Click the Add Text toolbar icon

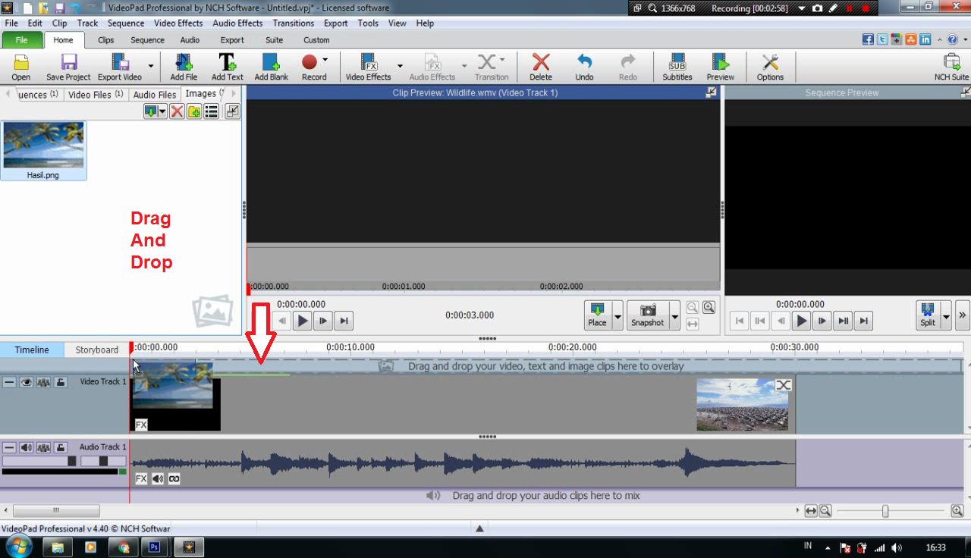click(227, 67)
